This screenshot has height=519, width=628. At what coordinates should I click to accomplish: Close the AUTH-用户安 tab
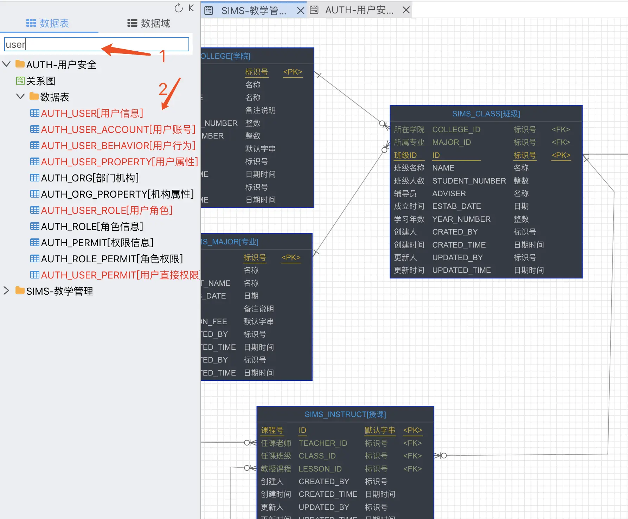(x=406, y=10)
